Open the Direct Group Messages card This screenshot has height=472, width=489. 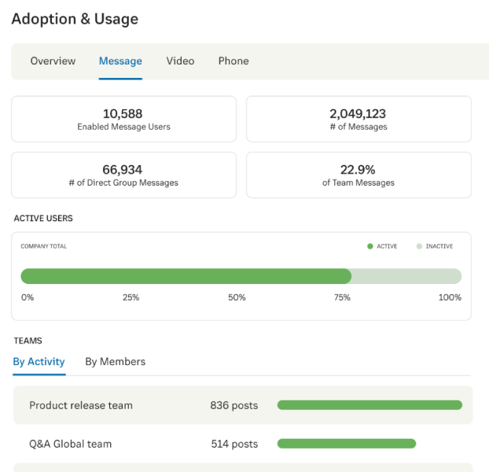[x=123, y=175]
